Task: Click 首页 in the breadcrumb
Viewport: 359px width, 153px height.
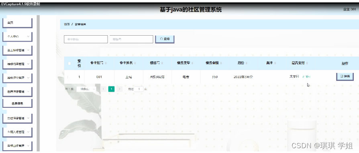Action: point(67,24)
